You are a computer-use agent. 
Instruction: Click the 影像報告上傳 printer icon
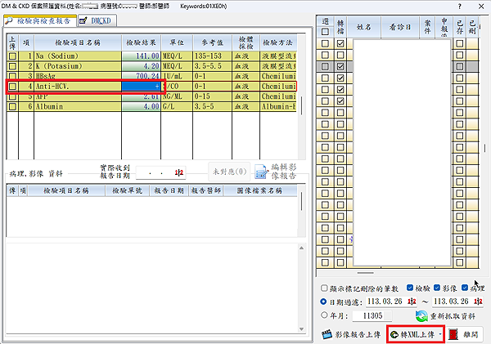tap(323, 334)
